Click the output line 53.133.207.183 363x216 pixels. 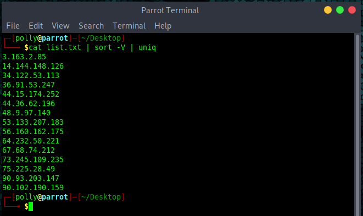pyautogui.click(x=33, y=122)
